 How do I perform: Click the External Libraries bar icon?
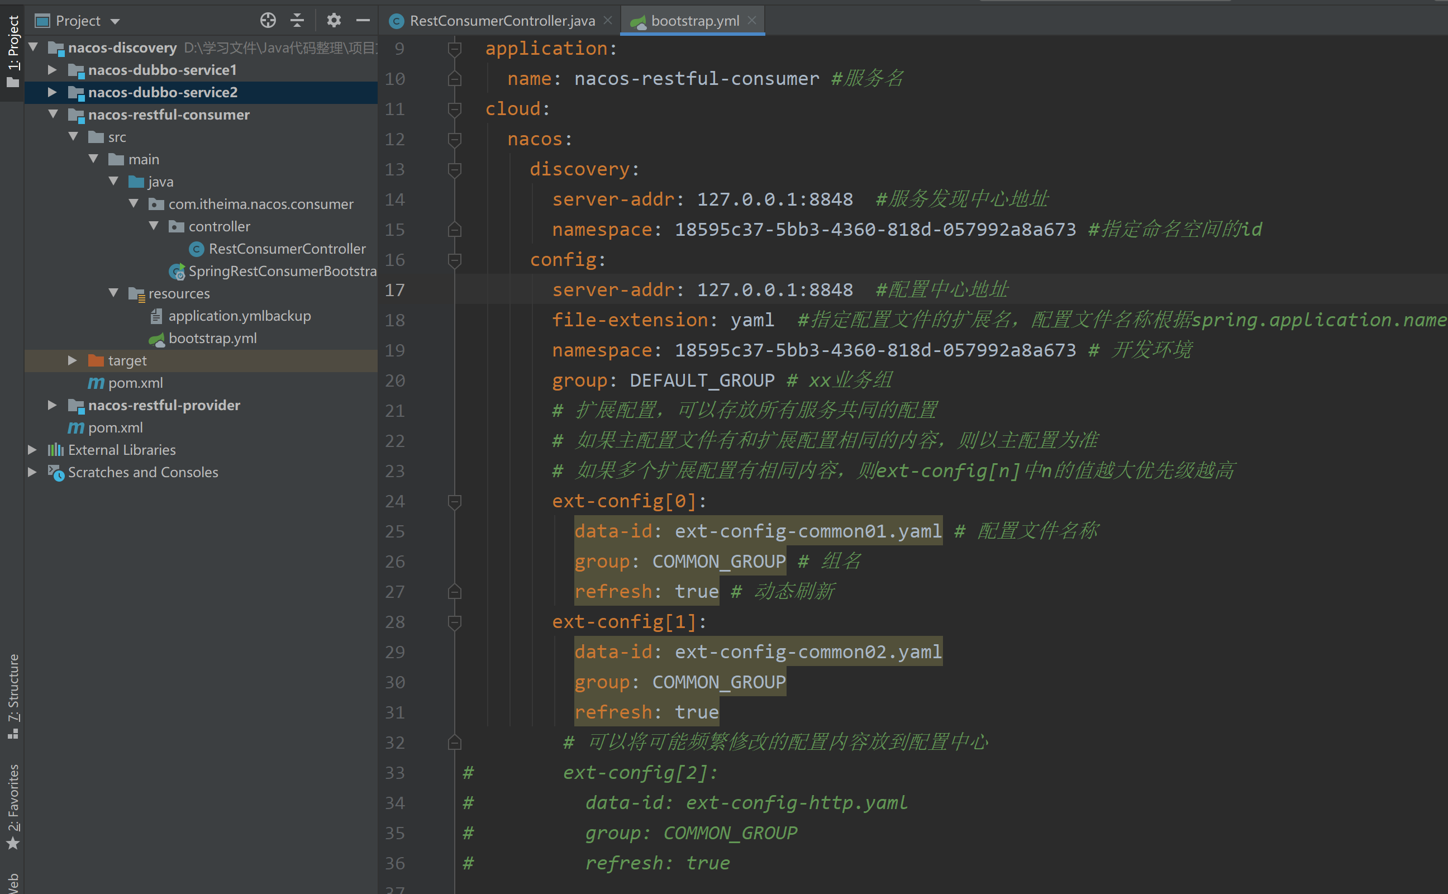click(55, 450)
